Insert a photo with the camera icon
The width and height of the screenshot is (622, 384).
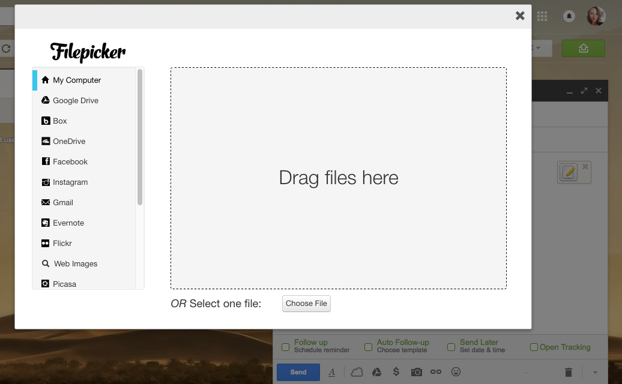[417, 372]
